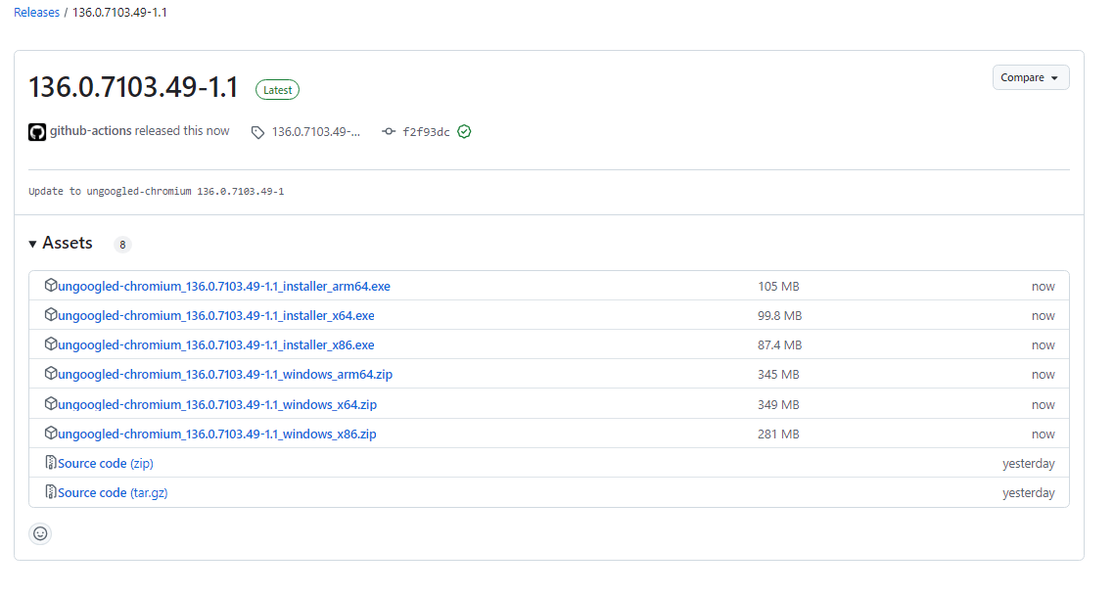1114x595 pixels.
Task: Click package icon beside windows_arm64.zip
Action: [51, 373]
